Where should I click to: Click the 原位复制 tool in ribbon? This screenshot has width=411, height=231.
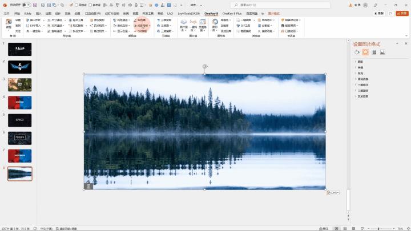[97, 20]
